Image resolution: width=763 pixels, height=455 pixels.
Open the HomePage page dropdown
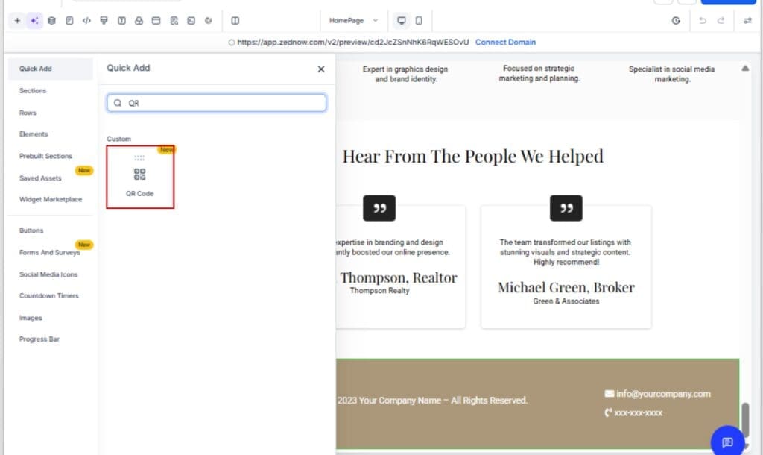[353, 21]
